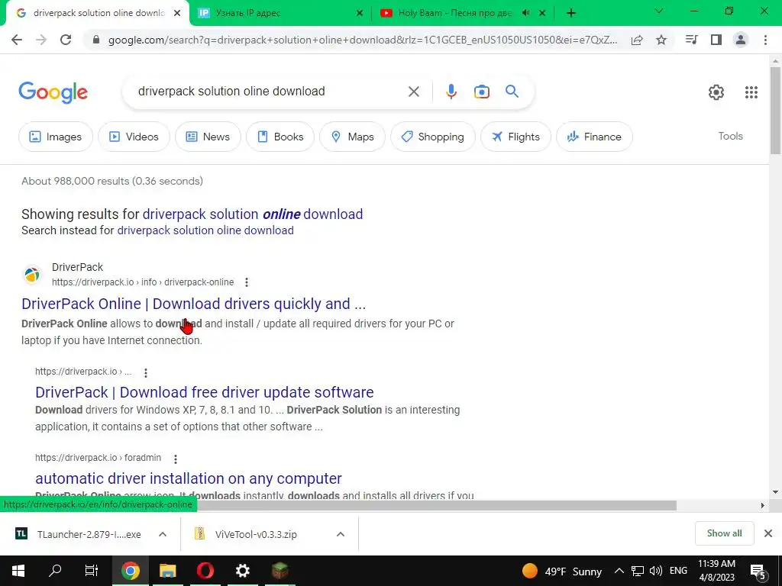The height and width of the screenshot is (586, 782).
Task: Toggle the Chrome side panel icon
Action: [716, 40]
